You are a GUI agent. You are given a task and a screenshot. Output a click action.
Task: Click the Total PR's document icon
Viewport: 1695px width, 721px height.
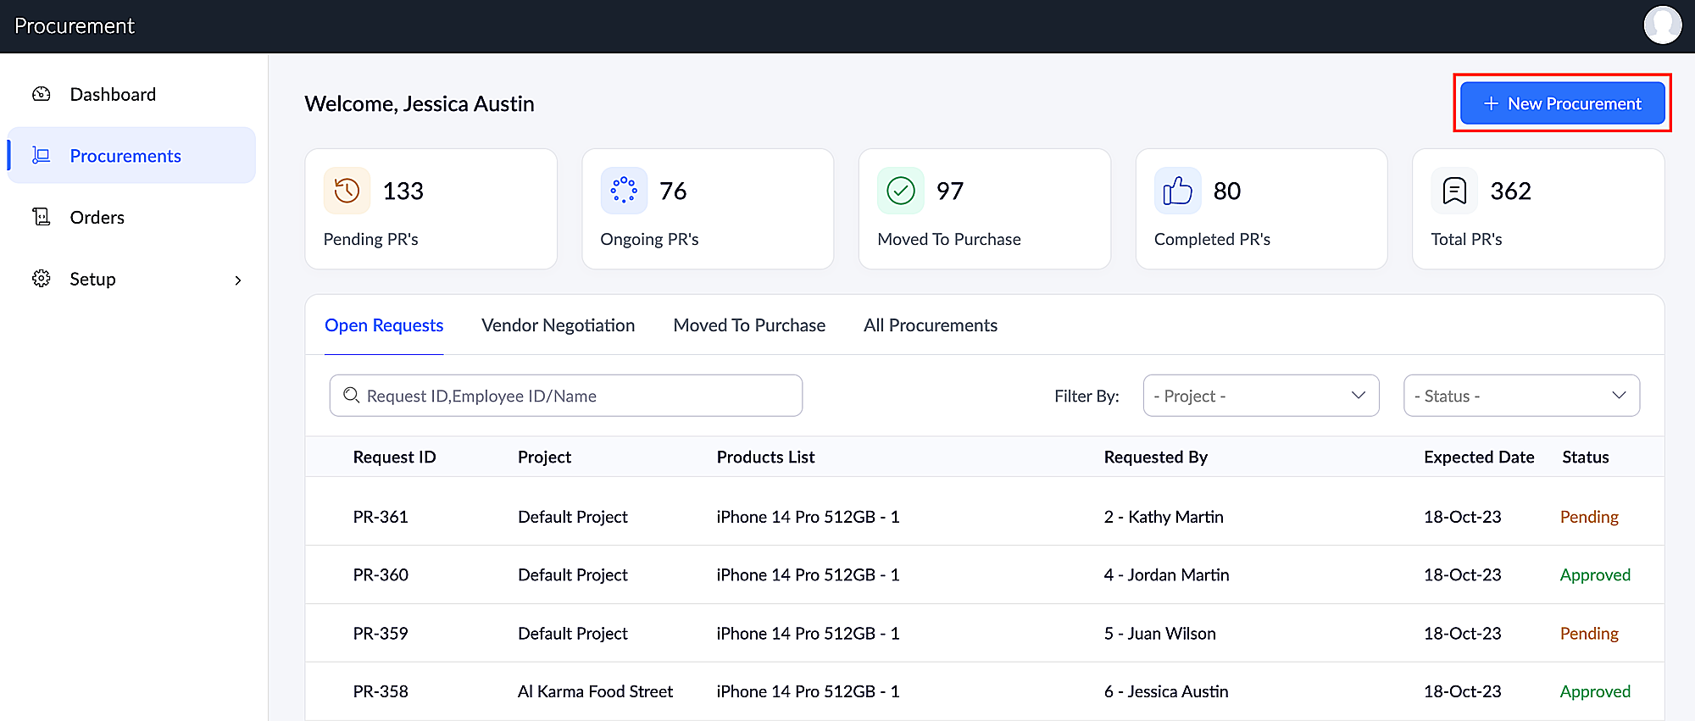point(1454,191)
